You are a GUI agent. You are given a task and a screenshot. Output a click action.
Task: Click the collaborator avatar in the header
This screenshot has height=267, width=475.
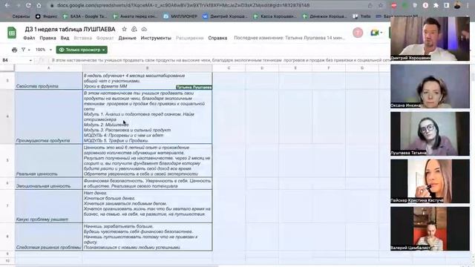[358, 33]
